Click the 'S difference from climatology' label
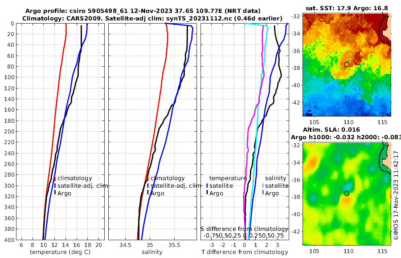The image size is (401, 258). [244, 229]
